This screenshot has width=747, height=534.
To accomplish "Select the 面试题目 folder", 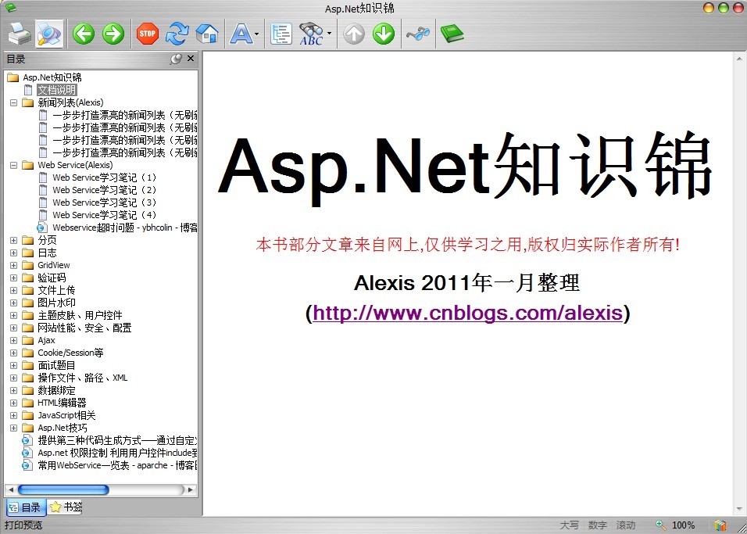I will point(56,365).
